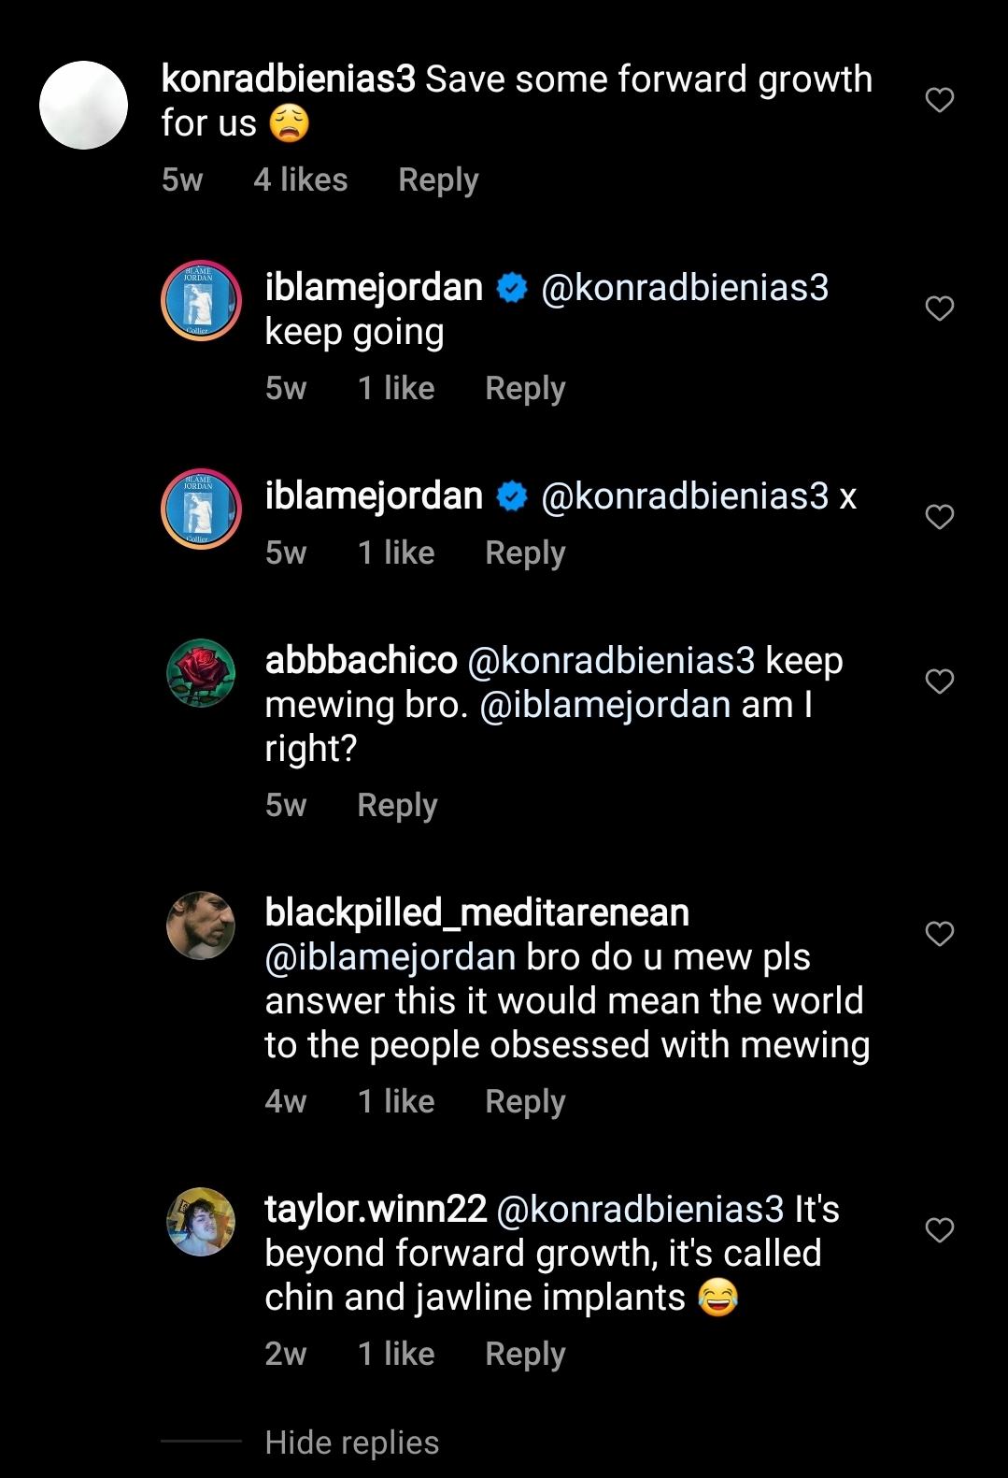Like iblamejordan's 'keep going' reply

pyautogui.click(x=939, y=309)
